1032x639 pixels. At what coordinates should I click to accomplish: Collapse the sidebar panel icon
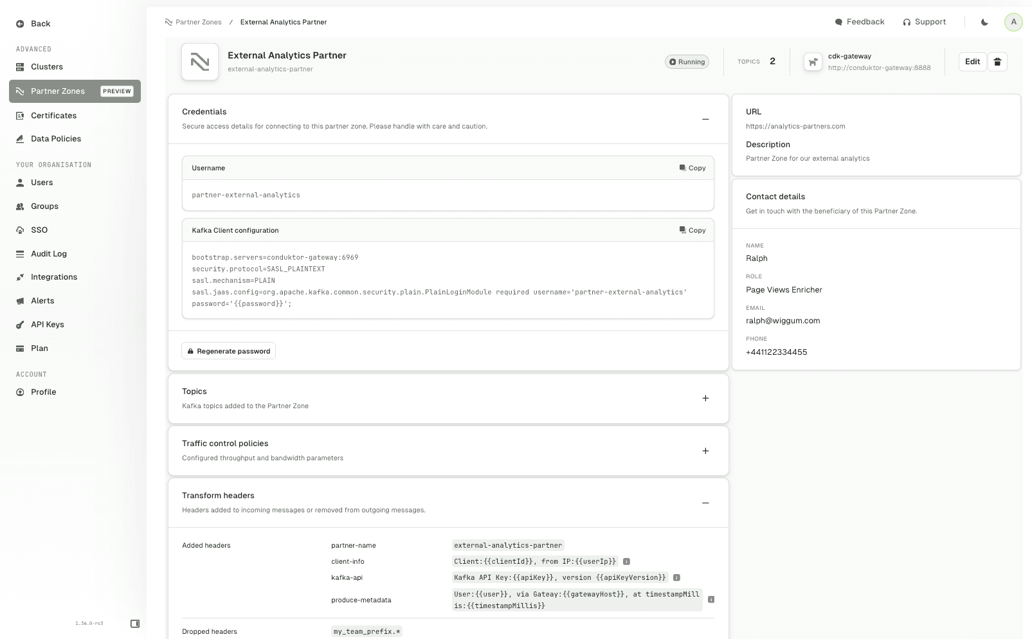(x=135, y=624)
